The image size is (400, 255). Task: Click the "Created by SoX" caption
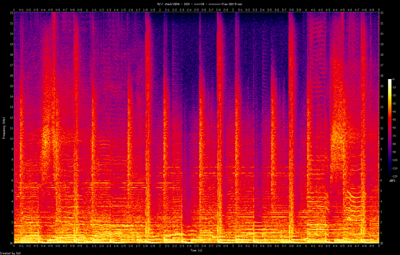[x=10, y=253]
